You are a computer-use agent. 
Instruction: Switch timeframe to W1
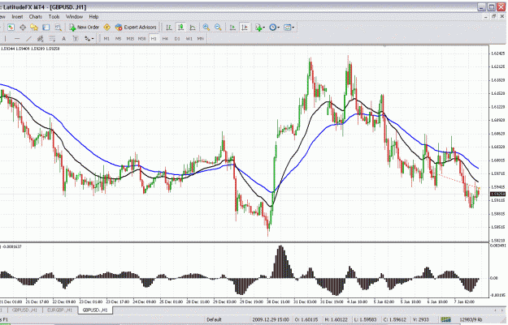189,39
